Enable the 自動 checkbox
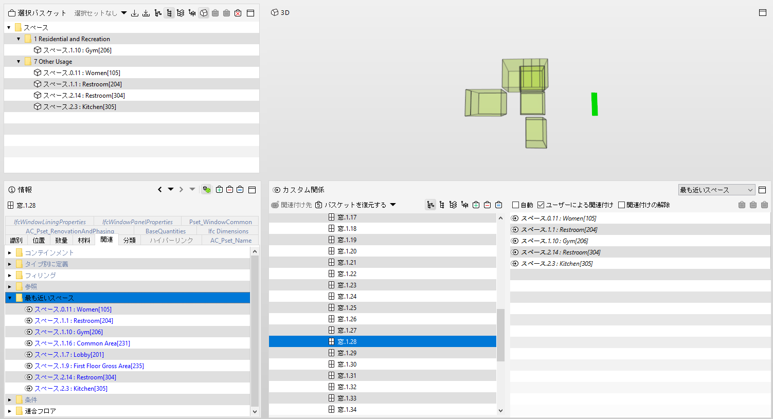Image resolution: width=773 pixels, height=419 pixels. tap(515, 205)
